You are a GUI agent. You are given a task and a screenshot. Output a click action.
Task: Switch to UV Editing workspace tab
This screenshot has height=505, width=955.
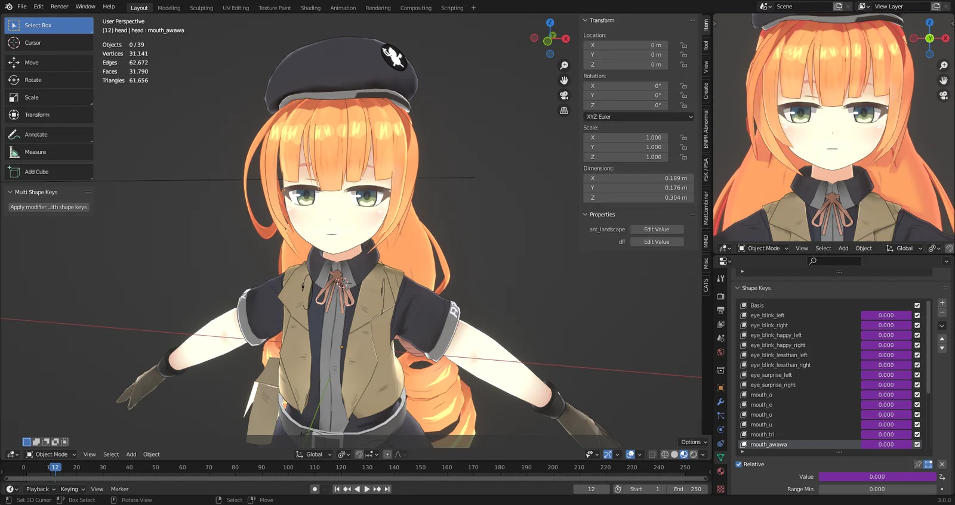click(236, 8)
